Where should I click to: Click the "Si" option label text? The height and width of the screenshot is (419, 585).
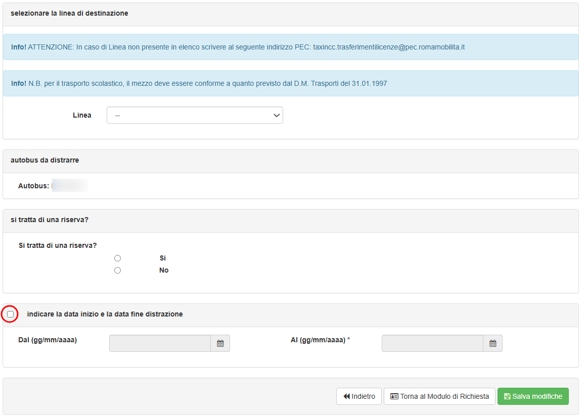163,258
